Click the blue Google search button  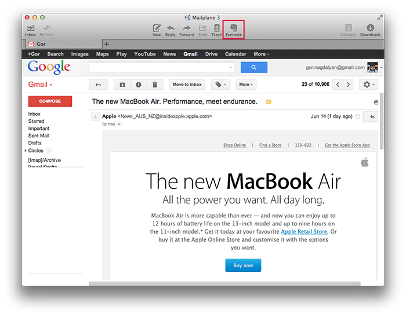click(x=254, y=67)
